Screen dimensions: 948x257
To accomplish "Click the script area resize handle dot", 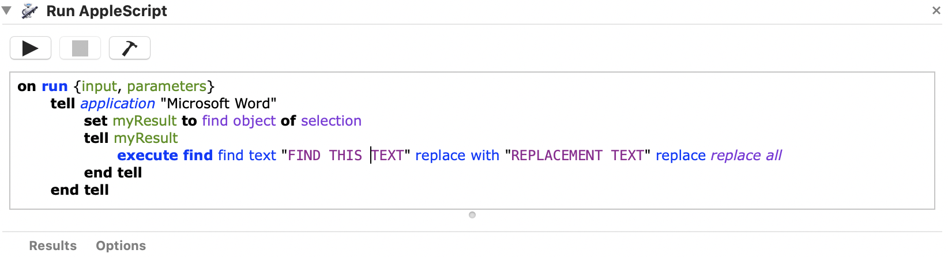I will [x=472, y=215].
